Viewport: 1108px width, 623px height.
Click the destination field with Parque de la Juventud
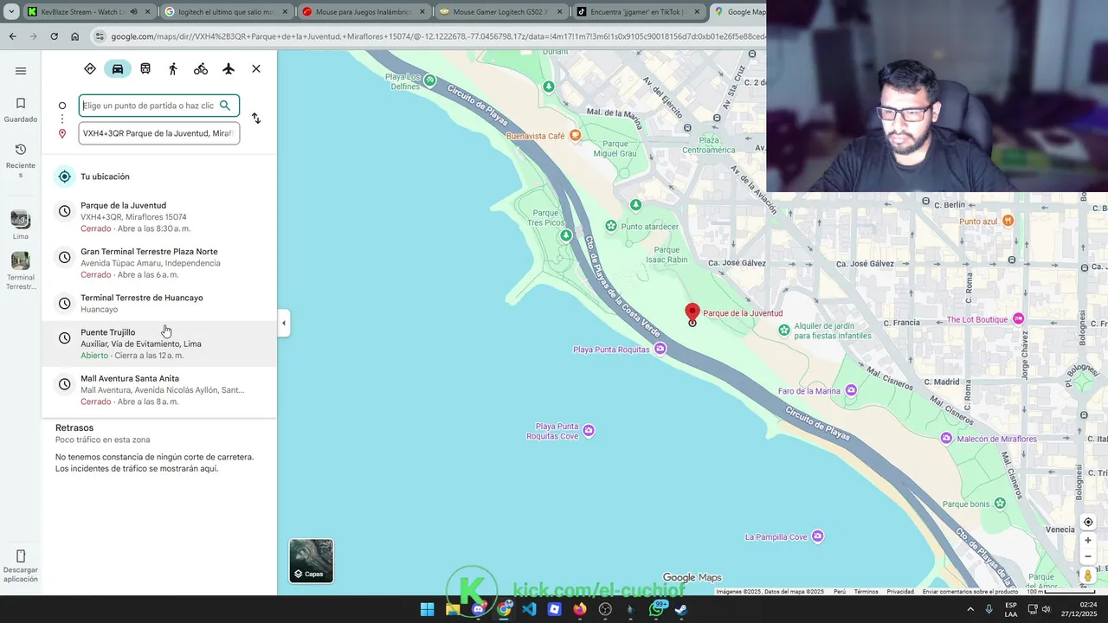158,133
